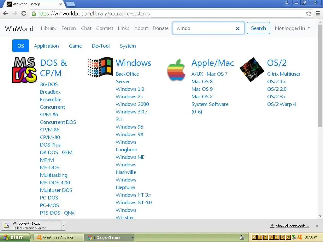Click the tray icon numbered 6
The image size is (323, 242).
coord(288,238)
